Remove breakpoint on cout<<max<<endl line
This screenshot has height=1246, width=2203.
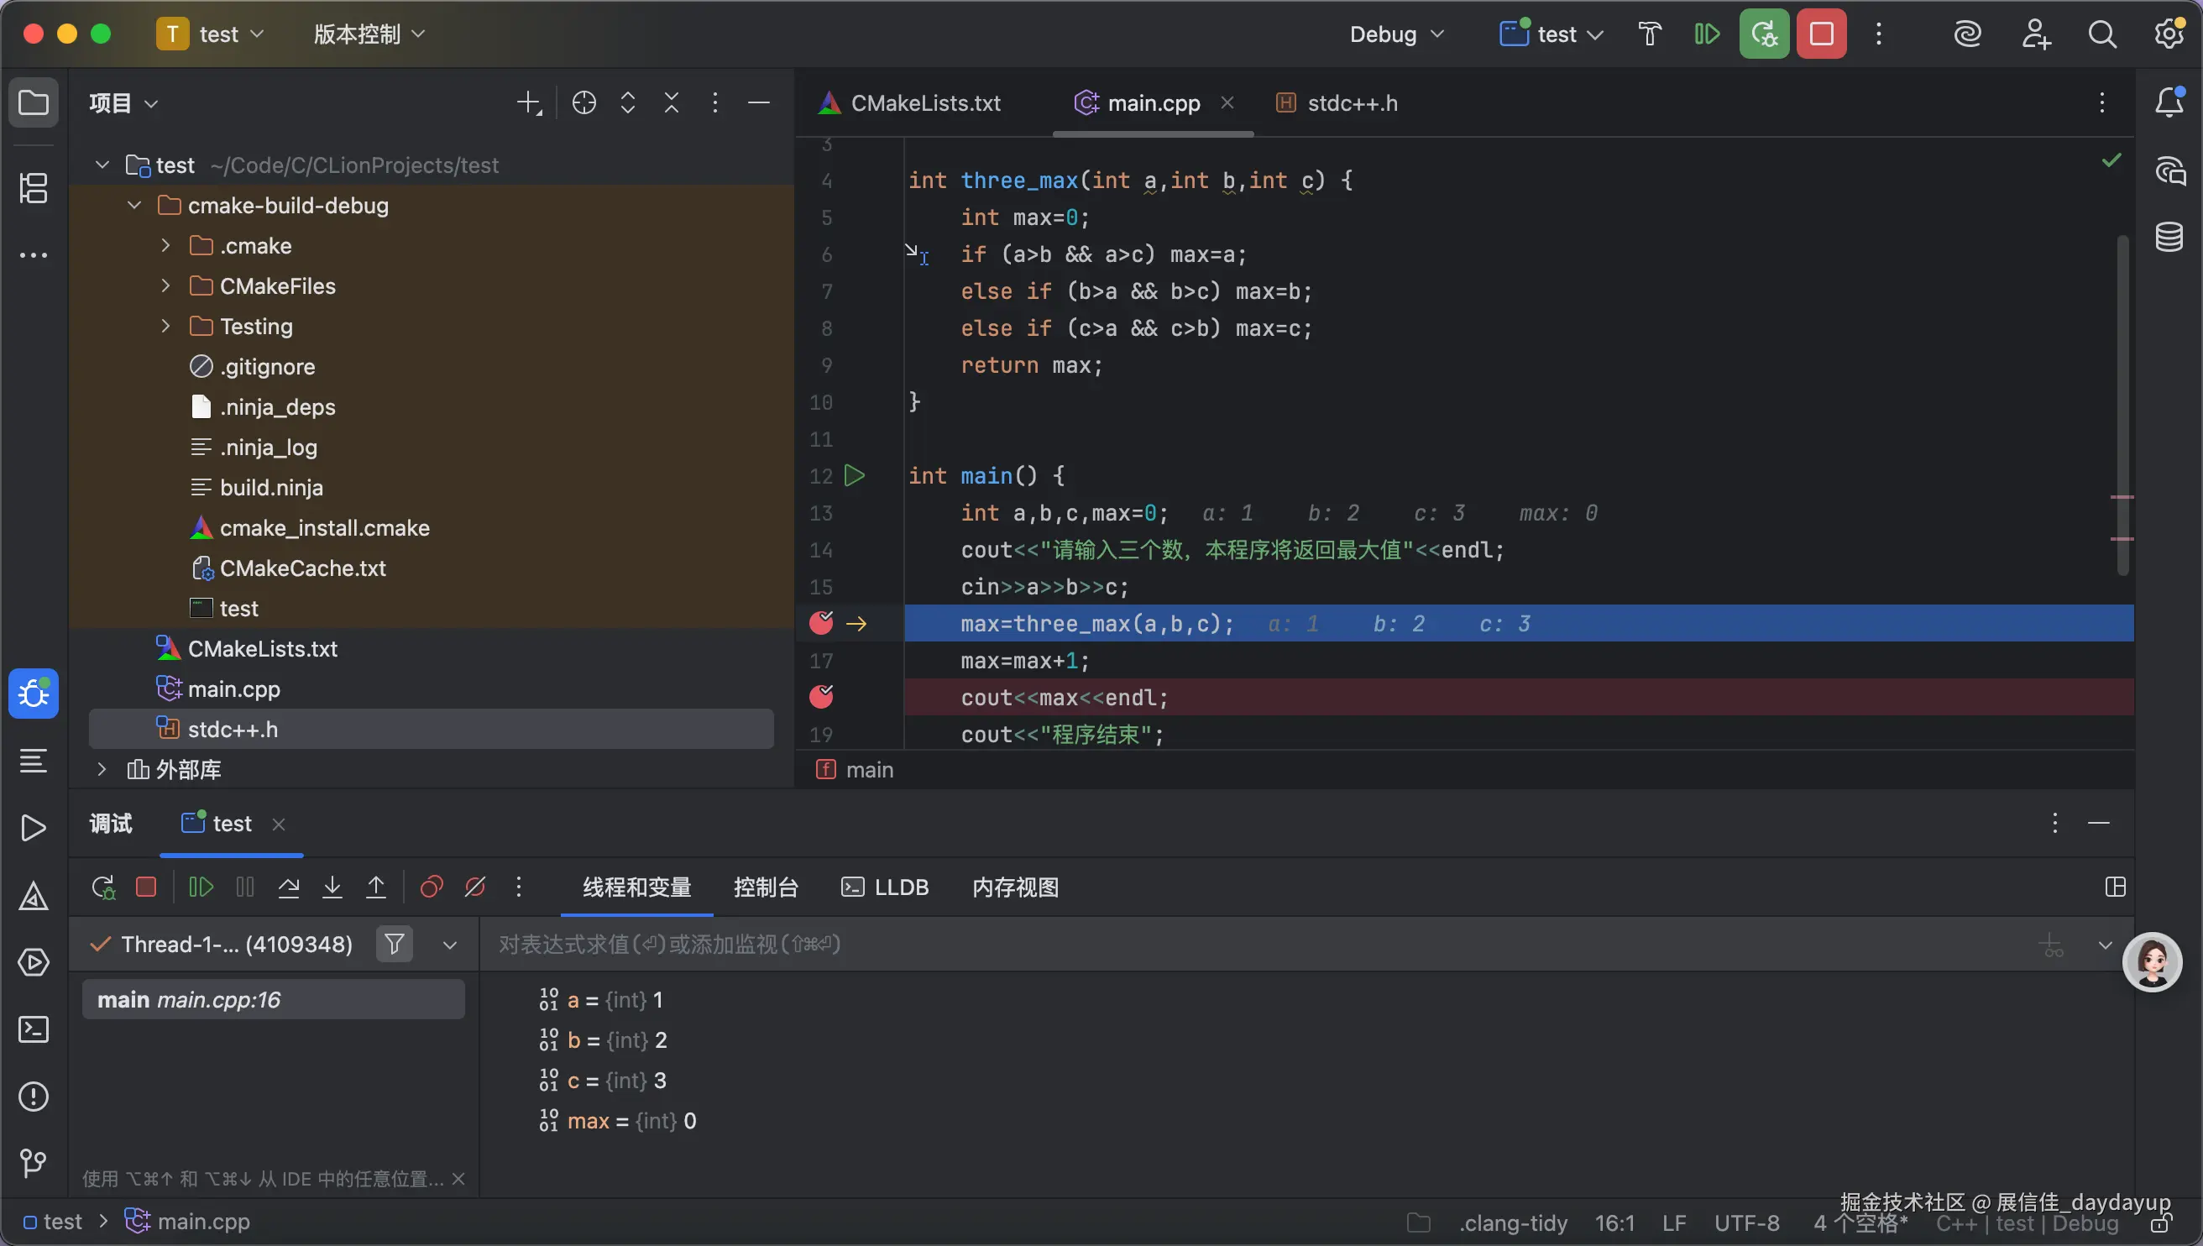click(821, 698)
